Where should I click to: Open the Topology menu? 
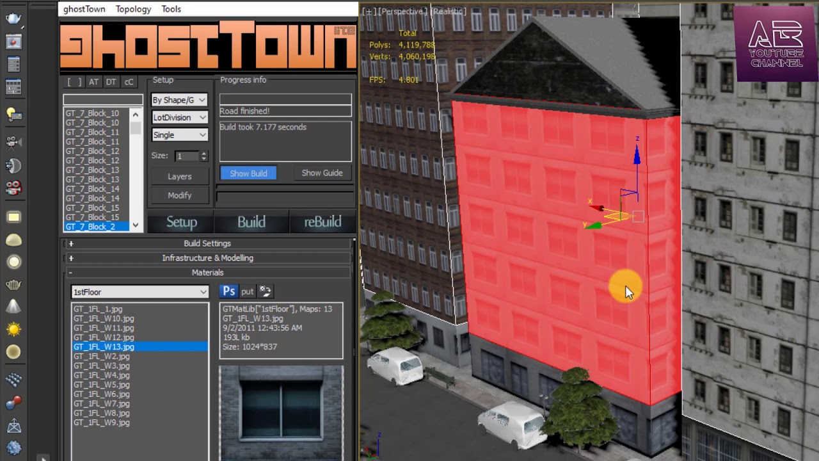133,9
